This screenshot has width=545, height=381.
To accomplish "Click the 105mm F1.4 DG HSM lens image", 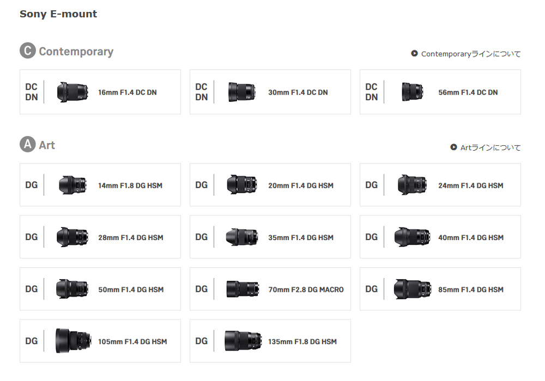I will point(74,341).
